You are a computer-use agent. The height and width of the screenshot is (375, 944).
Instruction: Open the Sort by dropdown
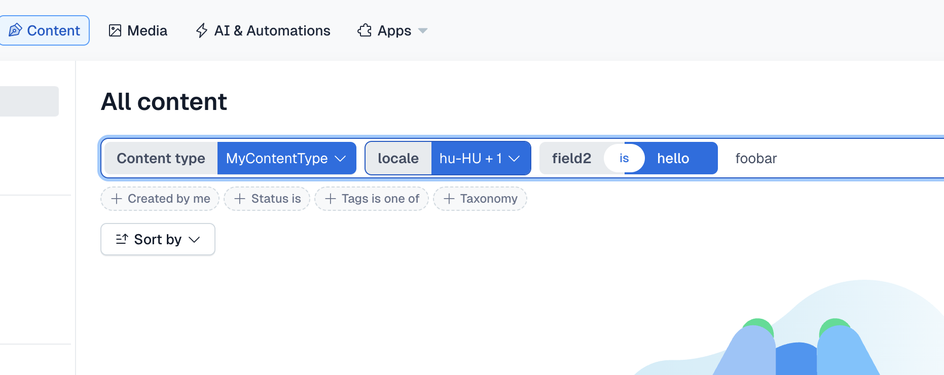tap(158, 239)
